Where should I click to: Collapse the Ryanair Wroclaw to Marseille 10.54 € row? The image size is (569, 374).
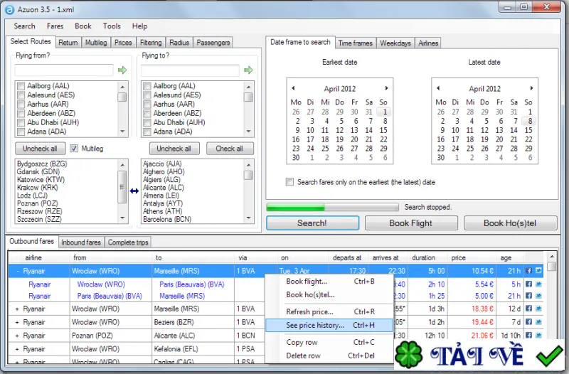tap(17, 271)
